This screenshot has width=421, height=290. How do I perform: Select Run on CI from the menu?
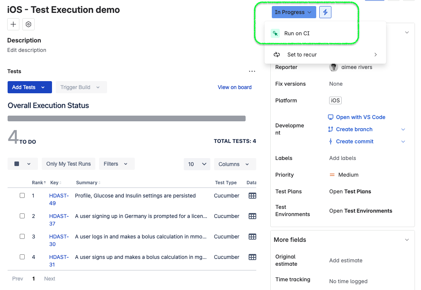[x=296, y=33]
